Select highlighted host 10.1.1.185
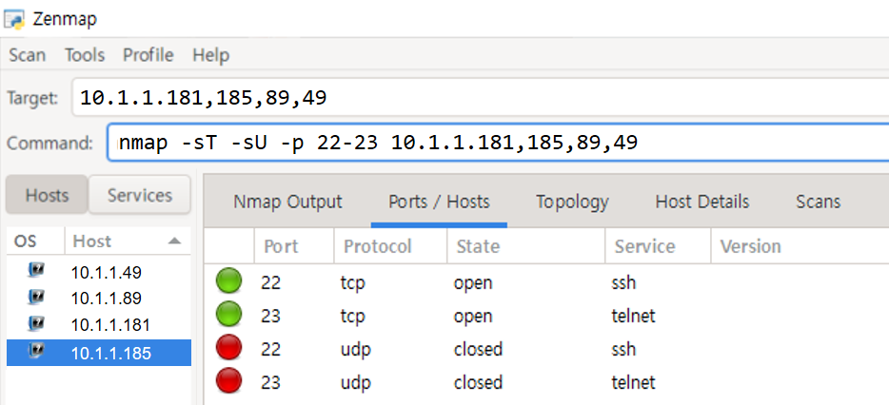 point(99,353)
